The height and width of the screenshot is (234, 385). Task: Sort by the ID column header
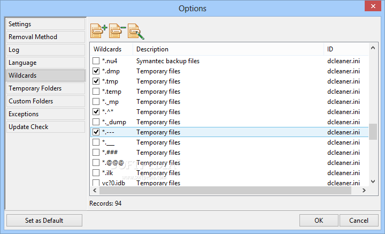(346, 49)
